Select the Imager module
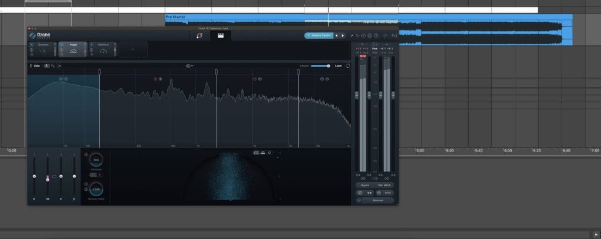This screenshot has height=239, width=601. pyautogui.click(x=73, y=49)
